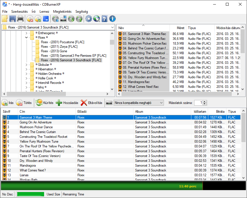Expand the Hidden Orchestra folder

pos(27,74)
